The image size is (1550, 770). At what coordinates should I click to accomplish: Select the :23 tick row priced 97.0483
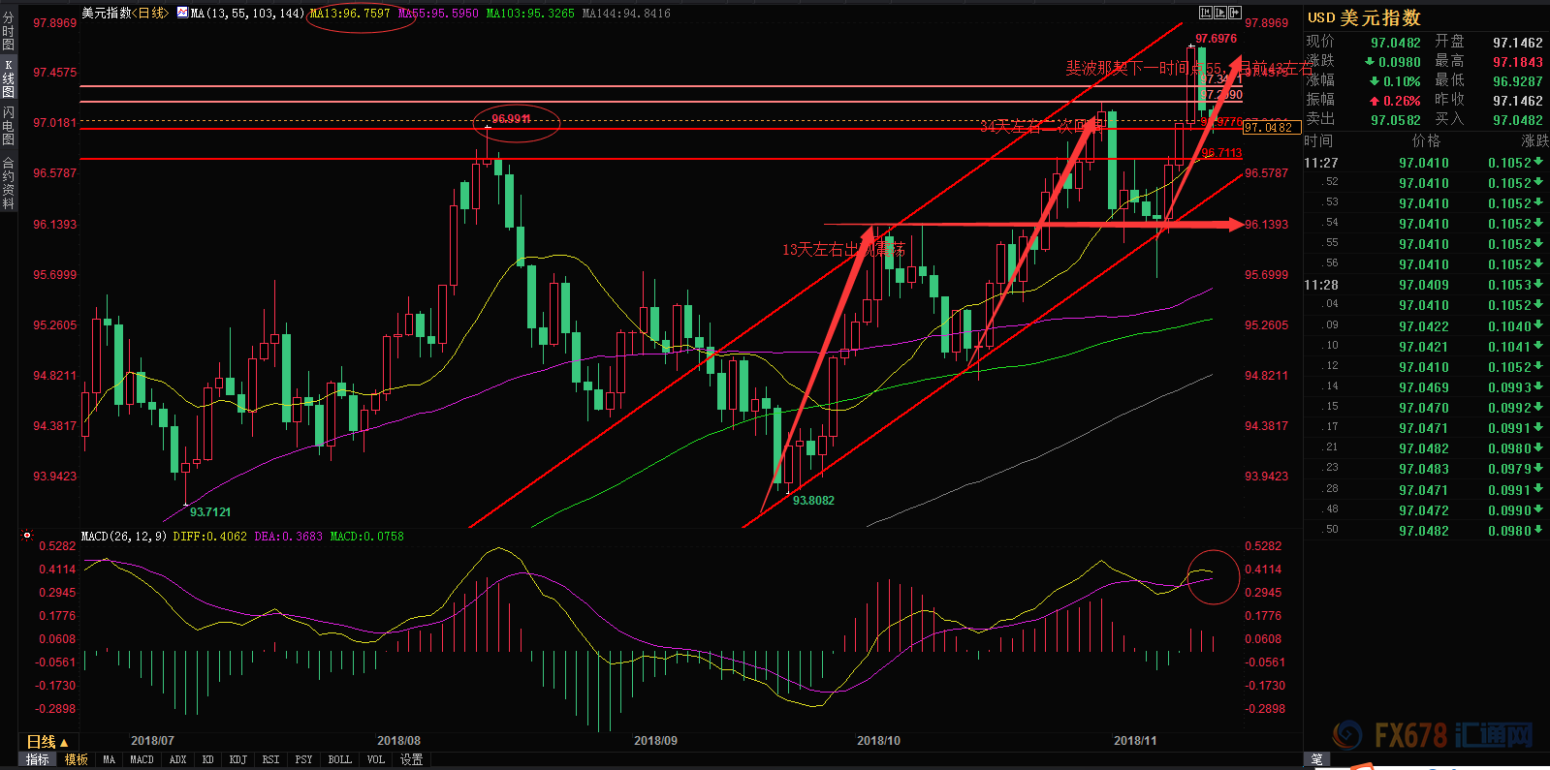tap(1424, 469)
